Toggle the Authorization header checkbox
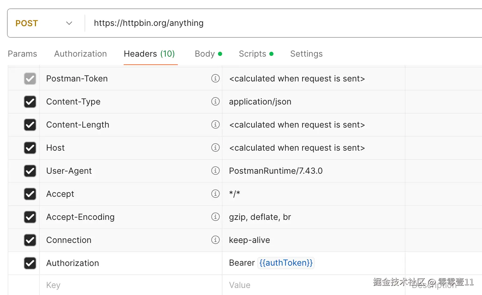Viewport: 482px width, 295px height. 30,263
